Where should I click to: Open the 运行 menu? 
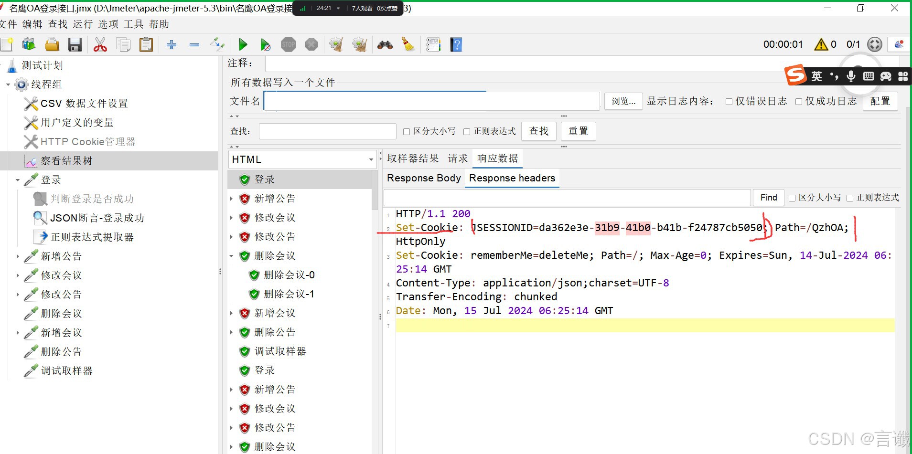click(83, 24)
